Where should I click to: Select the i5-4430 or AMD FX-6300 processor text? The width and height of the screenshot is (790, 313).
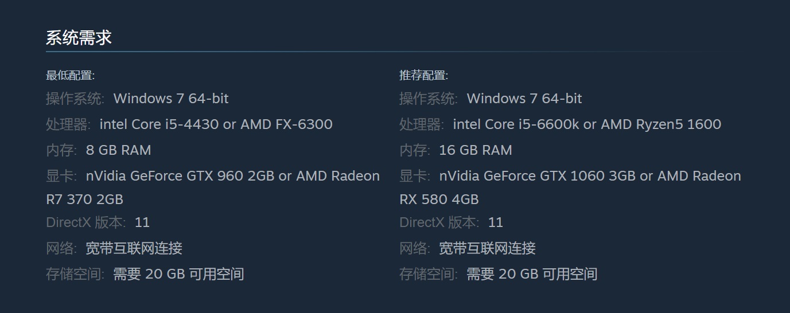coord(216,124)
